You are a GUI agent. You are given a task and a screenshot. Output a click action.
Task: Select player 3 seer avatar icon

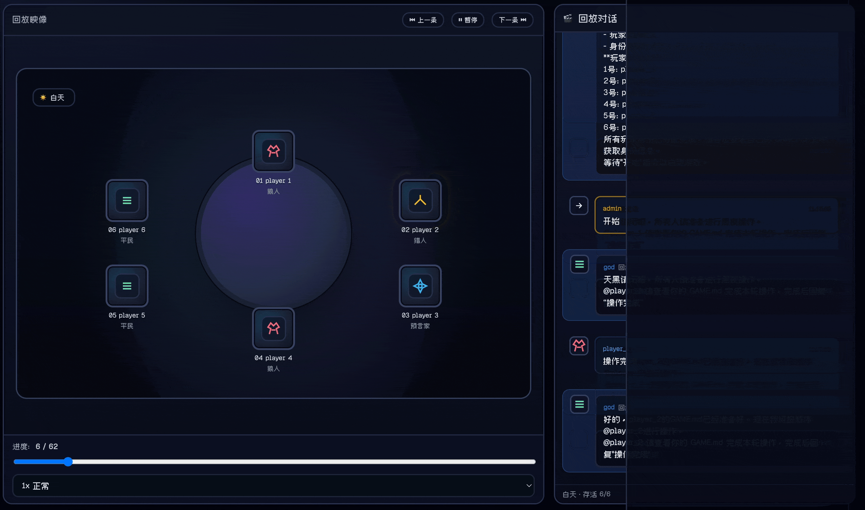(420, 286)
